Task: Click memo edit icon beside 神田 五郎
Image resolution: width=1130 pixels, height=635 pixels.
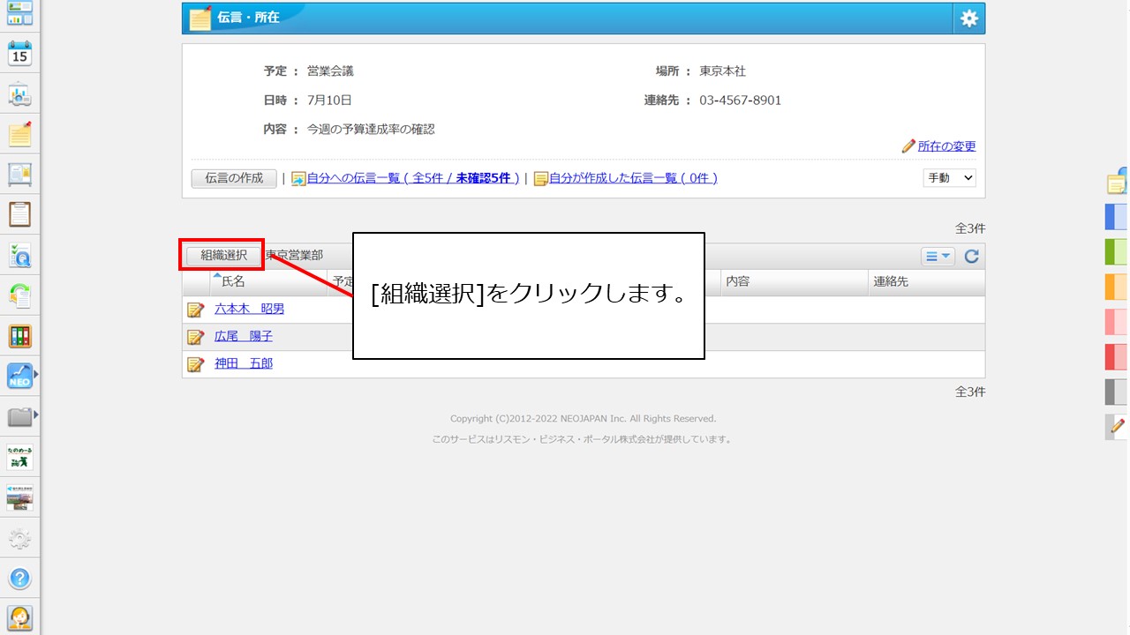Action: point(195,364)
